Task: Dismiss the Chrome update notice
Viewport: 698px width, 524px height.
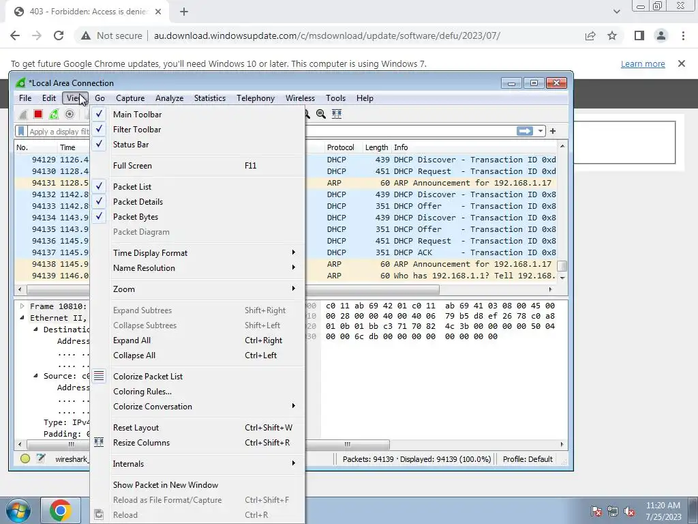Action: [x=682, y=63]
